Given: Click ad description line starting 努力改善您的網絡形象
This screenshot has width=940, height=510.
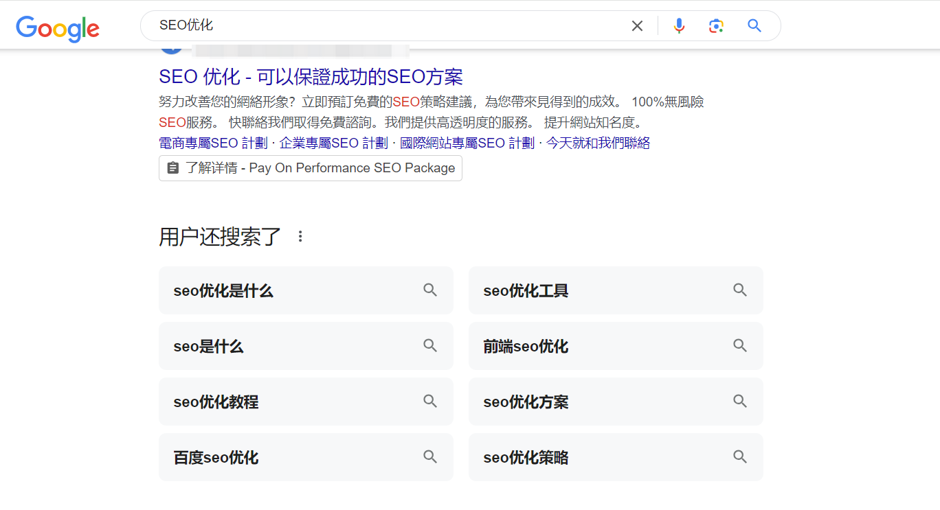Looking at the screenshot, I should [x=432, y=102].
